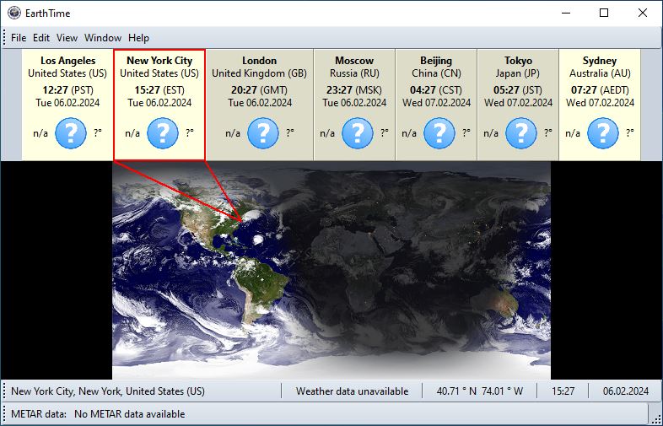Click Tokyo weather question-mark icon
This screenshot has height=426, width=663.
[x=521, y=133]
